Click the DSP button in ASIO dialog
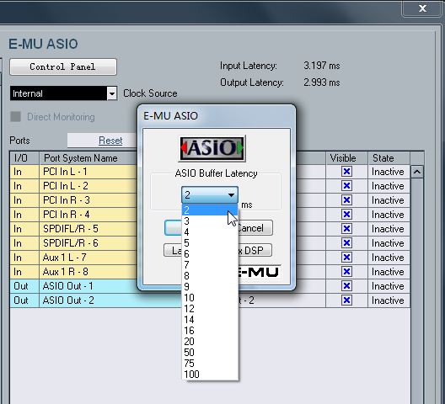This screenshot has height=404, width=445. pyautogui.click(x=255, y=250)
